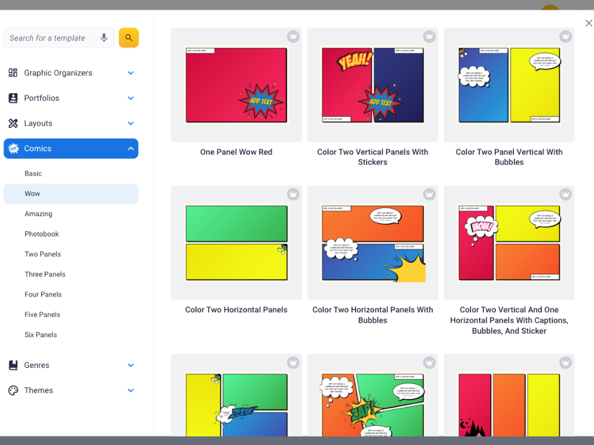Image resolution: width=594 pixels, height=445 pixels.
Task: Choose Two Vertical Panels With Stickers thumbnail
Action: coord(373,85)
